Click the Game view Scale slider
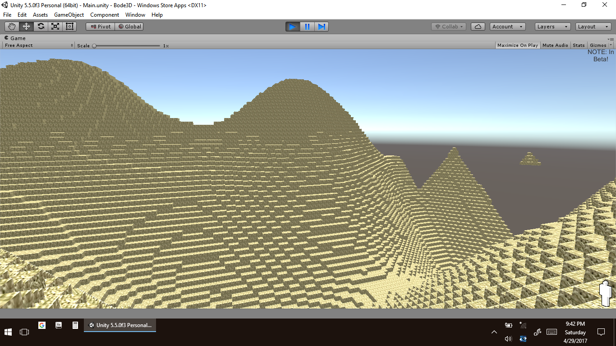 [127, 46]
